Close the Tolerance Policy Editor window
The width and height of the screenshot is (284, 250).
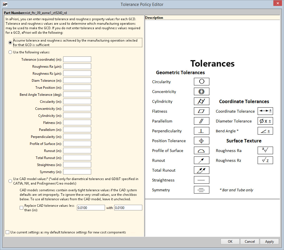tap(278, 3)
